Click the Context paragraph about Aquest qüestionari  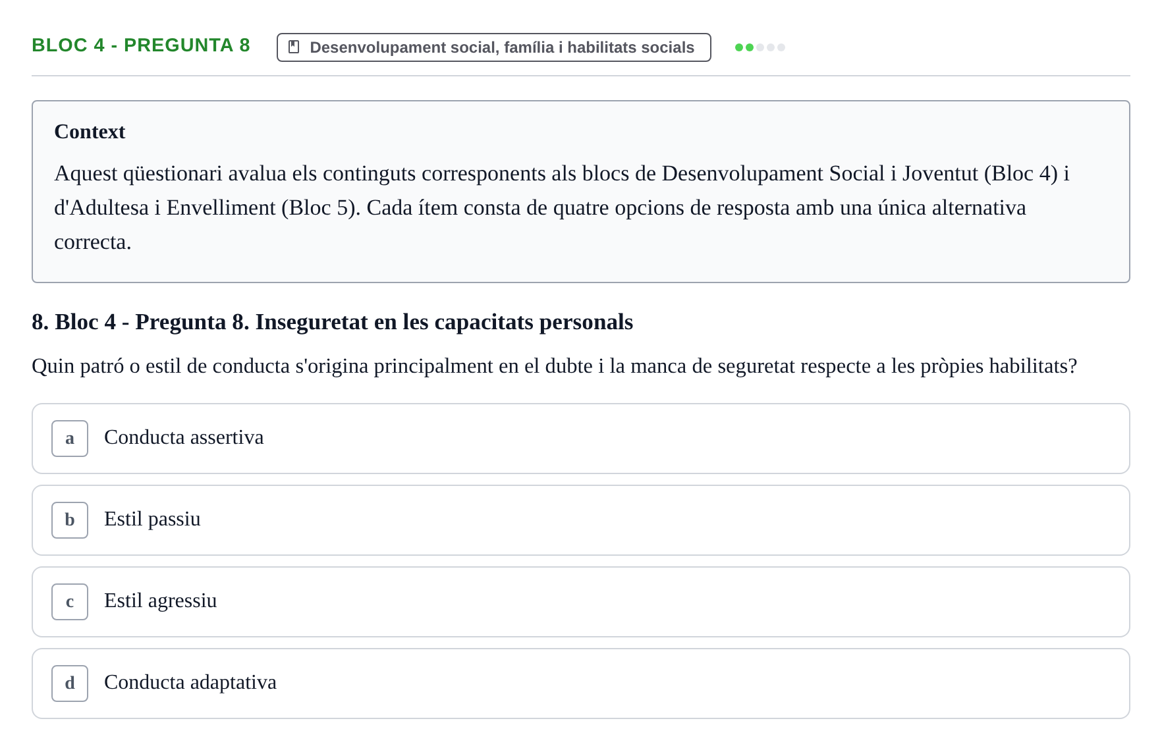[x=561, y=207]
